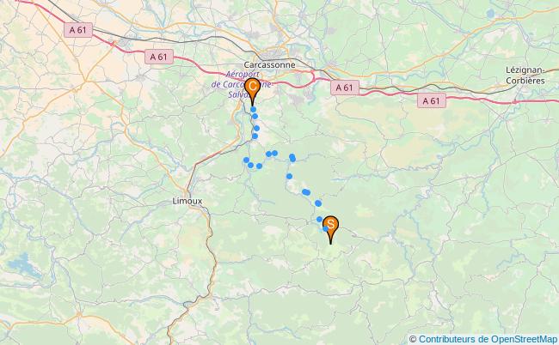This screenshot has height=345, width=559.
Task: Click the A 61 shield nearest Lézignan-Corbières
Action: click(x=432, y=101)
